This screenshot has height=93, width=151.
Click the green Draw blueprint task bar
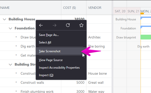[x=146, y=37]
